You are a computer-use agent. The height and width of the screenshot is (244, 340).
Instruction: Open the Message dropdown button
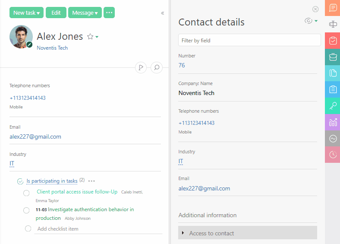tap(85, 13)
